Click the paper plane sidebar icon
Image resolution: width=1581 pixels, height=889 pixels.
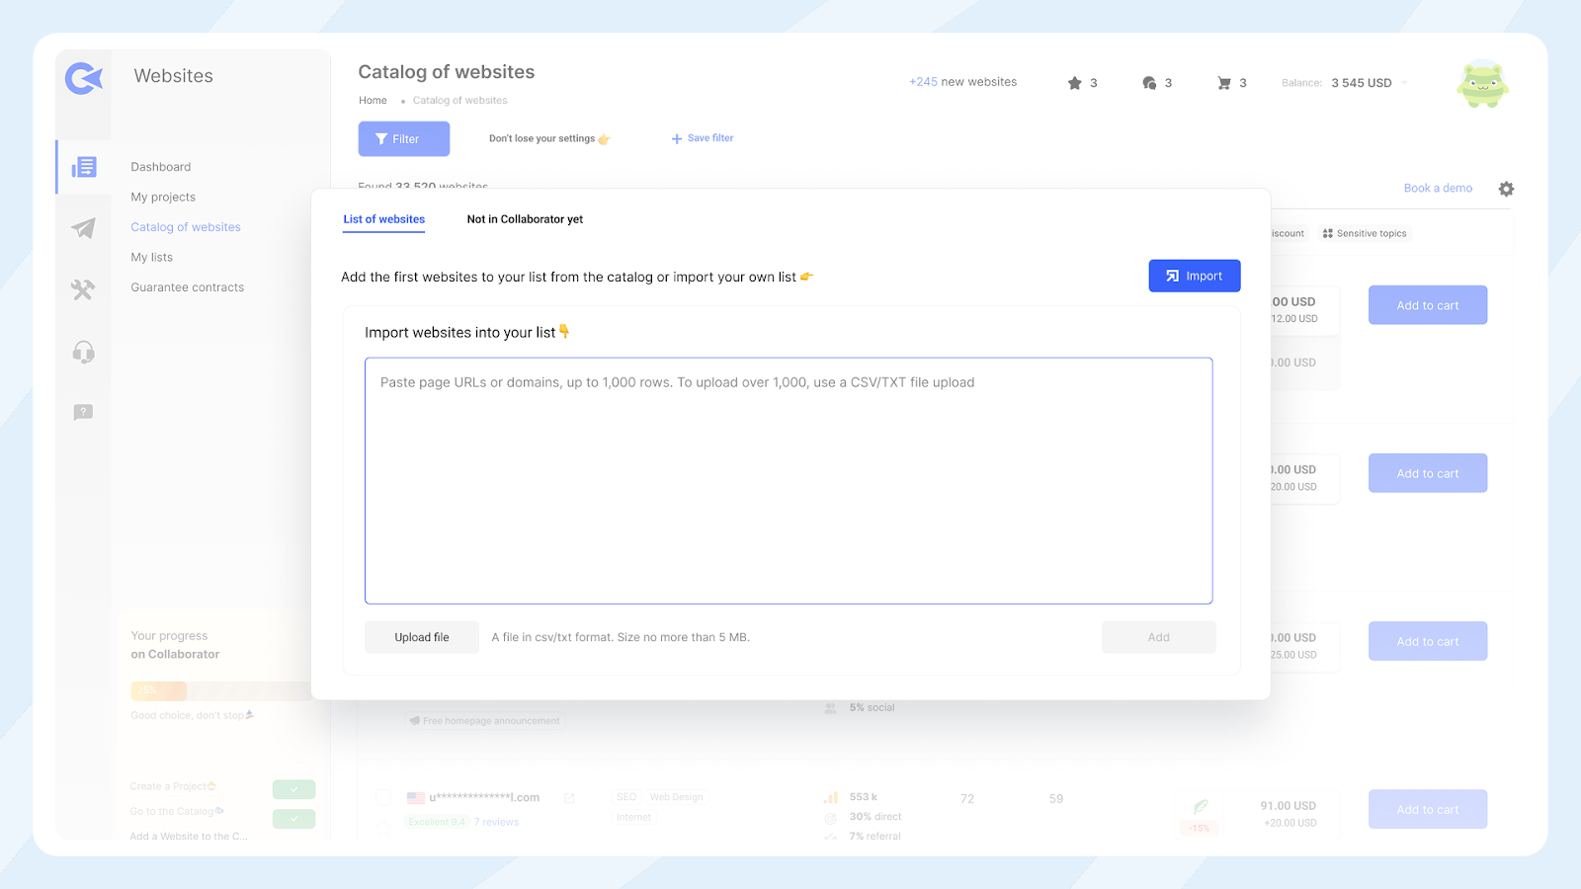pyautogui.click(x=84, y=228)
